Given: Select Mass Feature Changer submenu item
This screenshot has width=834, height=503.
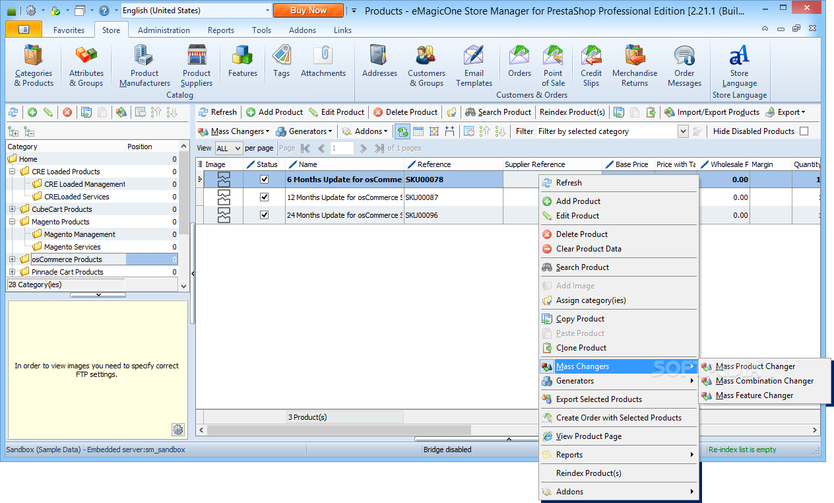Looking at the screenshot, I should click(x=764, y=395).
